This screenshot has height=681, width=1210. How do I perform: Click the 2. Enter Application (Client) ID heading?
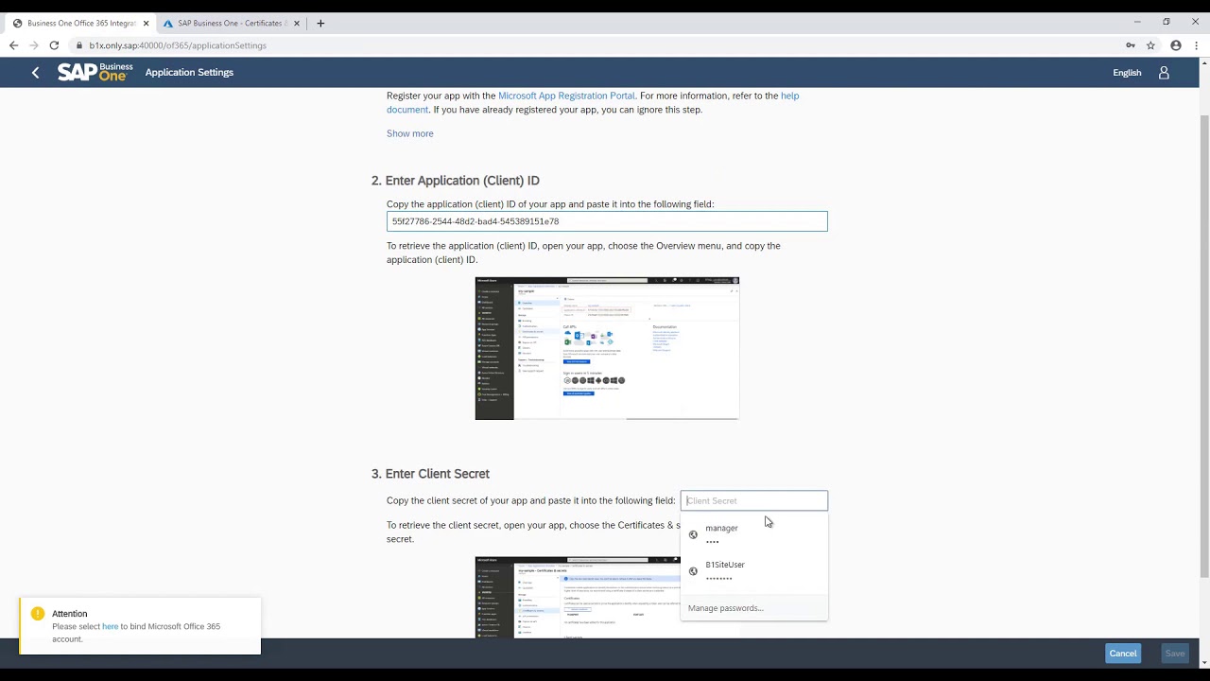click(455, 181)
